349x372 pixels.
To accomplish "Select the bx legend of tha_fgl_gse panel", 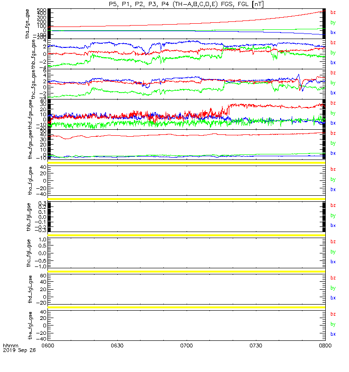I will 333,190.
